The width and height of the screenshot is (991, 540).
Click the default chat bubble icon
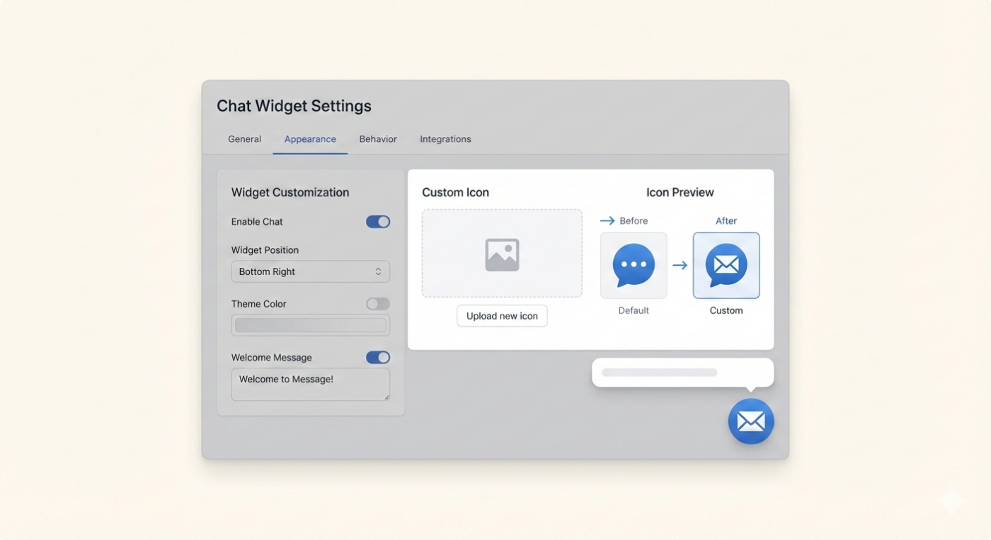point(633,265)
